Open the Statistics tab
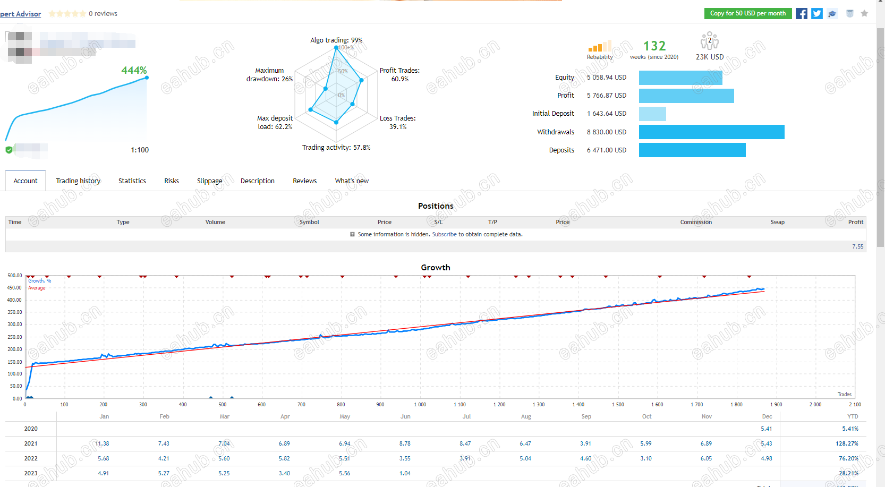The image size is (885, 487). click(x=132, y=181)
